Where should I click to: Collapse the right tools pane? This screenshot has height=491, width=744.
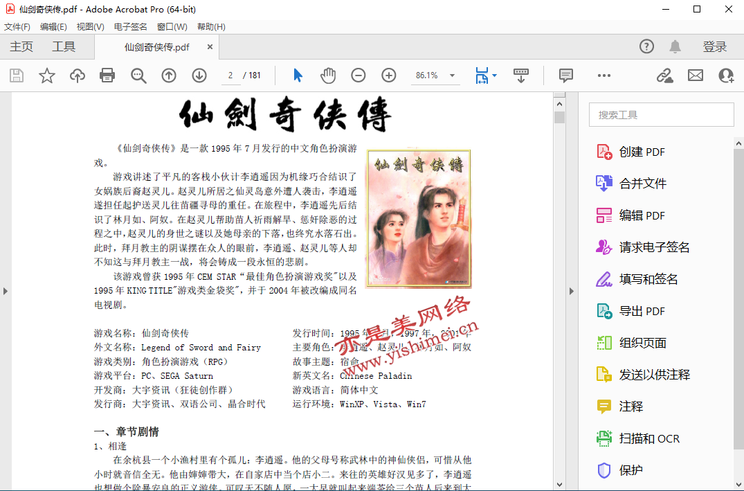click(x=571, y=291)
